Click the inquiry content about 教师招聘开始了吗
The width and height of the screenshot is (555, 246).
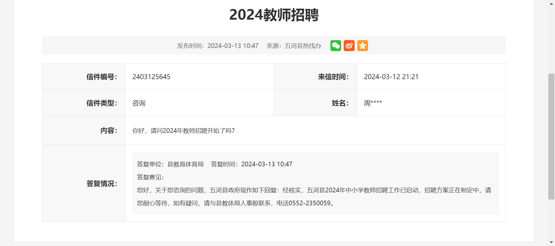[x=183, y=131]
